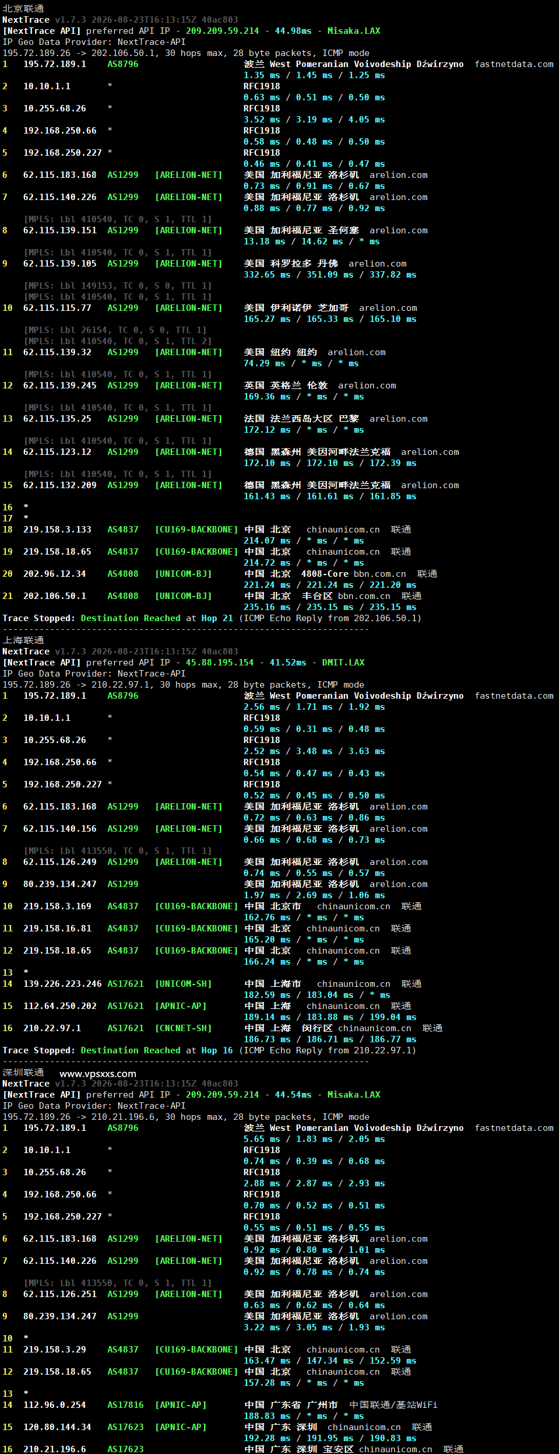Image resolution: width=559 pixels, height=1454 pixels.
Task: Click the API IP 45.88.195.154
Action: tap(220, 663)
